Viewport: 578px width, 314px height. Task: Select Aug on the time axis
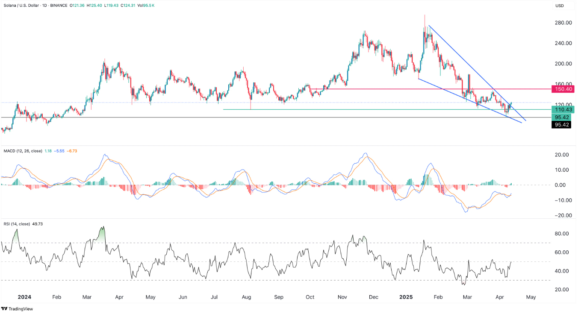248,297
